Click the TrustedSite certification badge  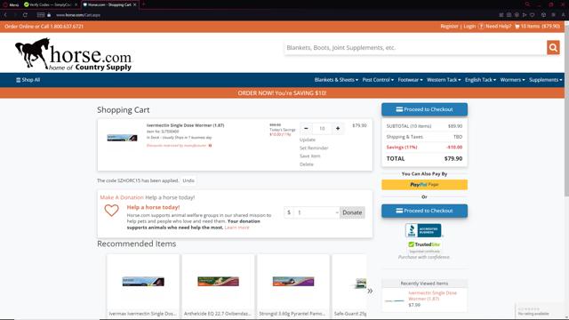424,247
